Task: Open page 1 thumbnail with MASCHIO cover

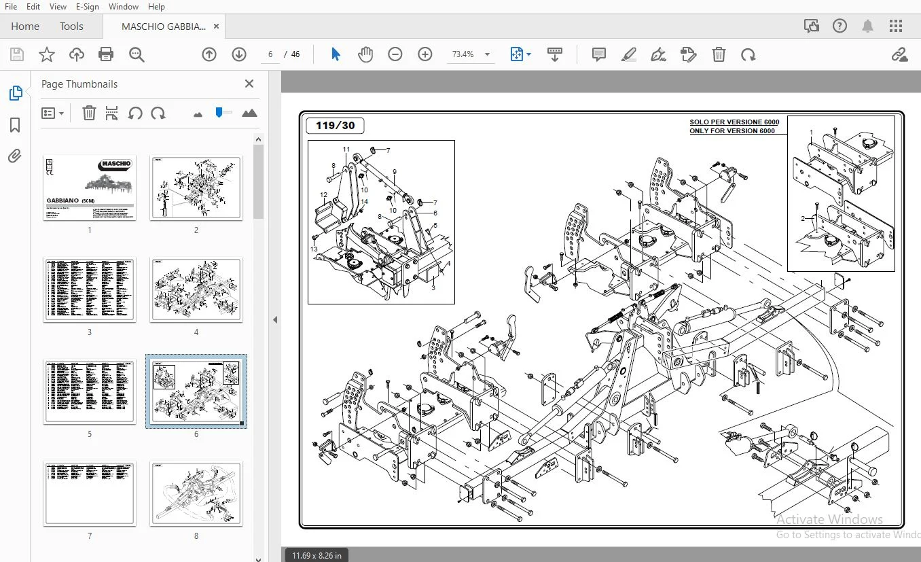Action: pos(90,188)
